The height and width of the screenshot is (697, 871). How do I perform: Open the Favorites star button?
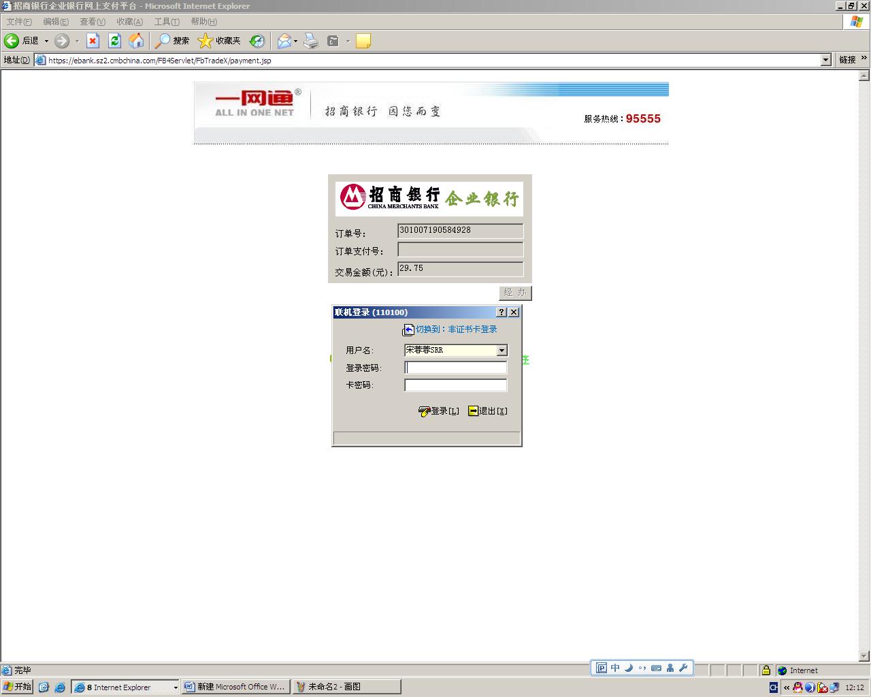point(219,41)
